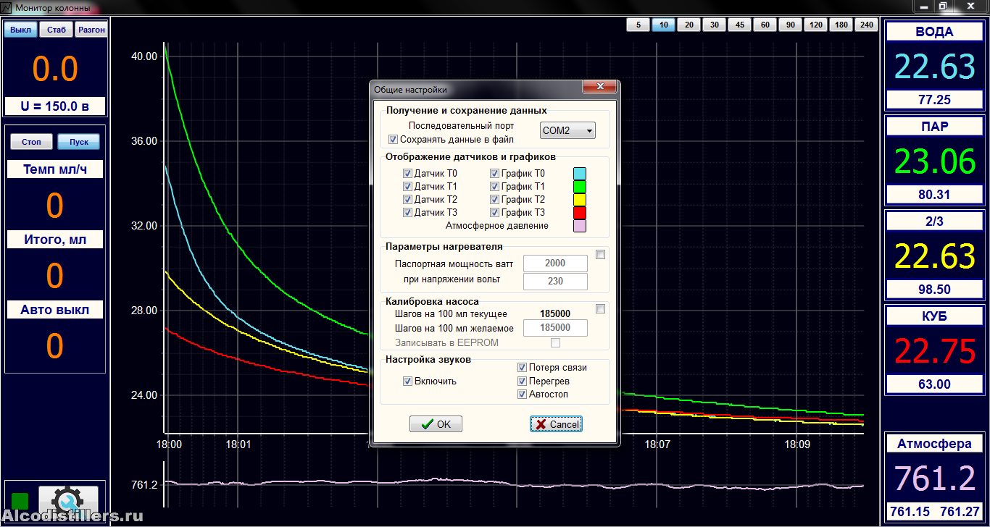Select the 20 minute time range button
Viewport: 990px width, 527px height.
[x=689, y=25]
